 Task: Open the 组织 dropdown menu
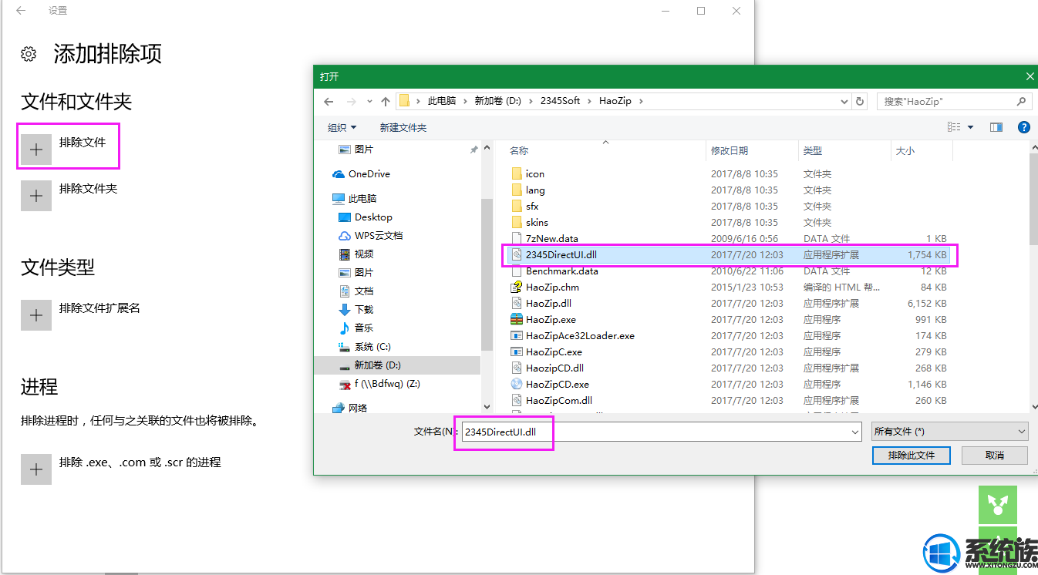click(x=342, y=127)
